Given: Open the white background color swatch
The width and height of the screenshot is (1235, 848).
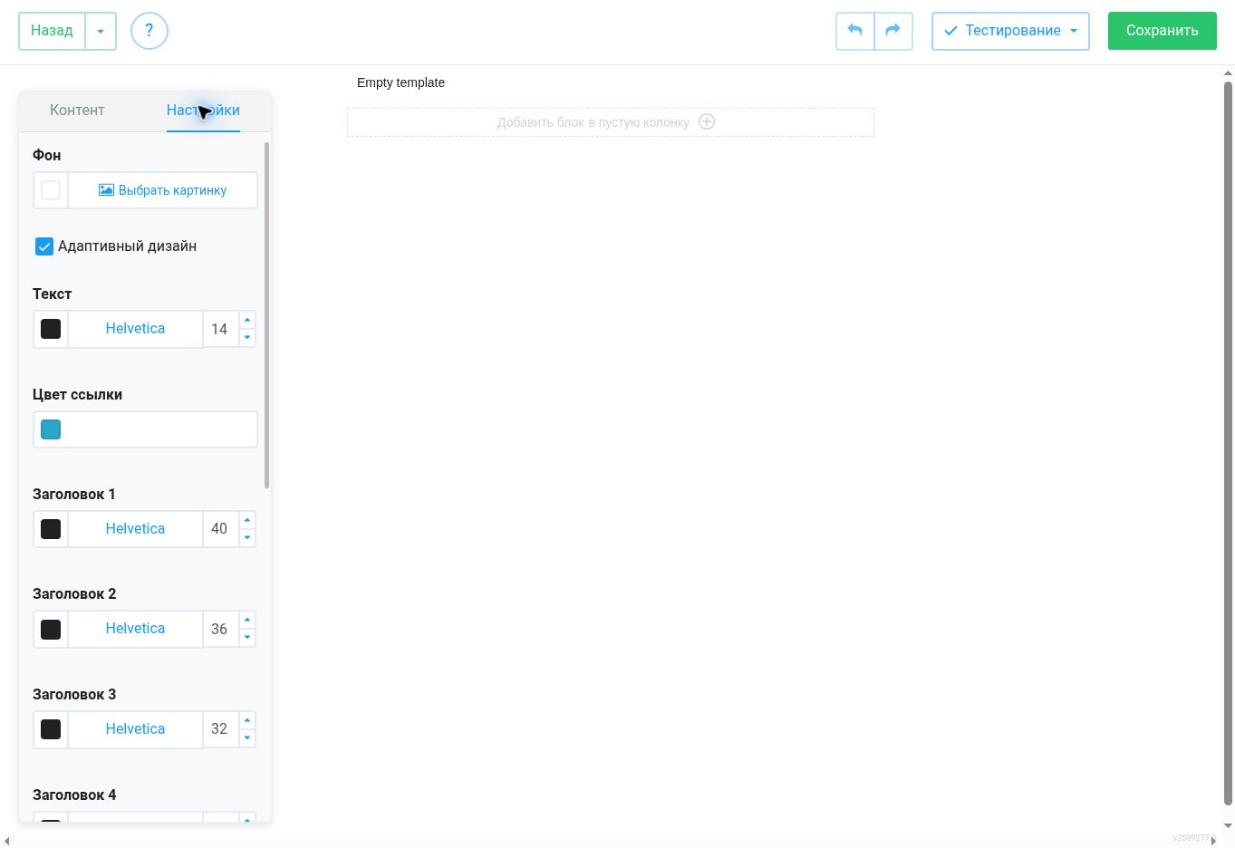Looking at the screenshot, I should 51,190.
